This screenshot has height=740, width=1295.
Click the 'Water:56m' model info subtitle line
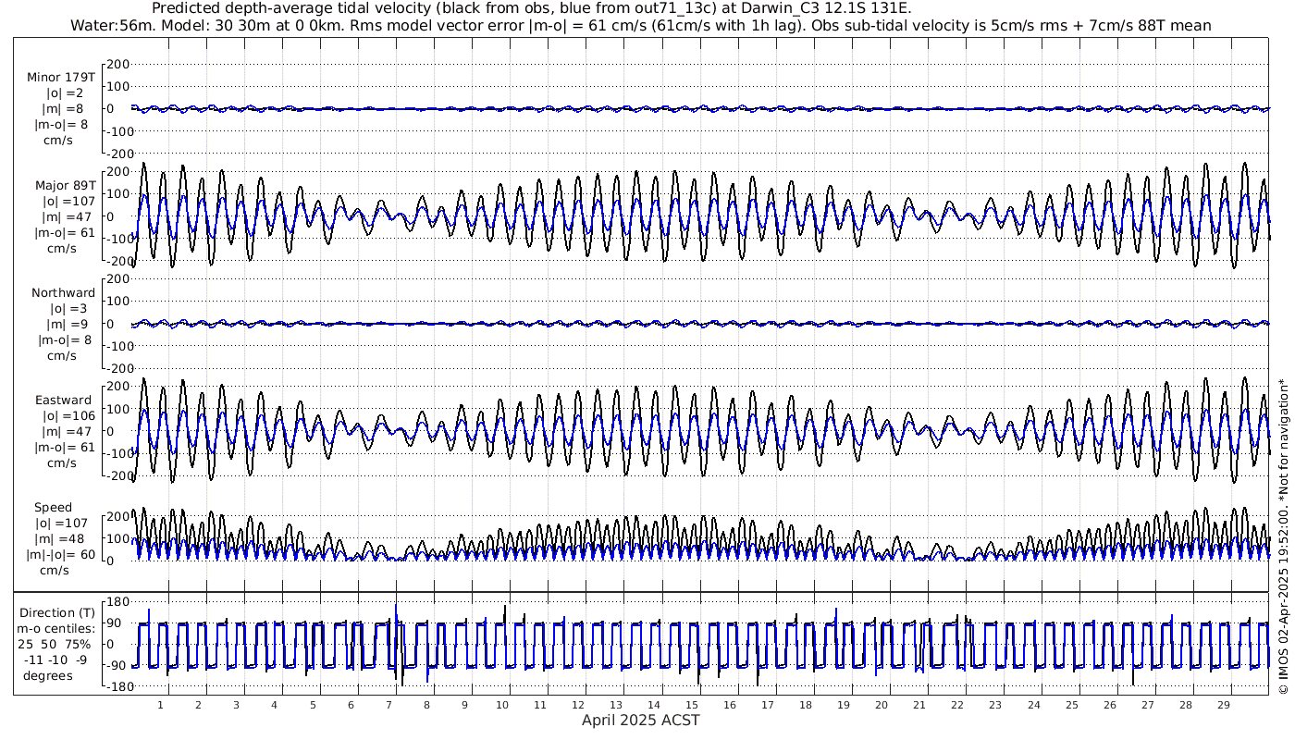[640, 25]
